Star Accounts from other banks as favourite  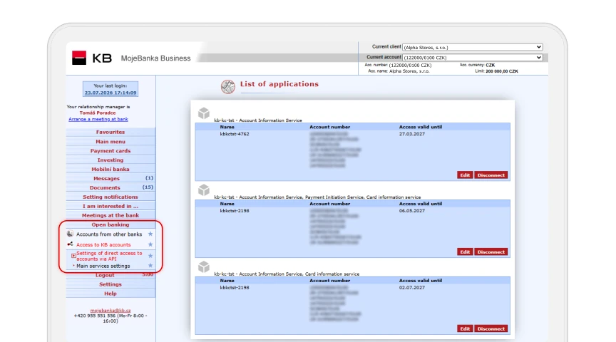click(150, 234)
